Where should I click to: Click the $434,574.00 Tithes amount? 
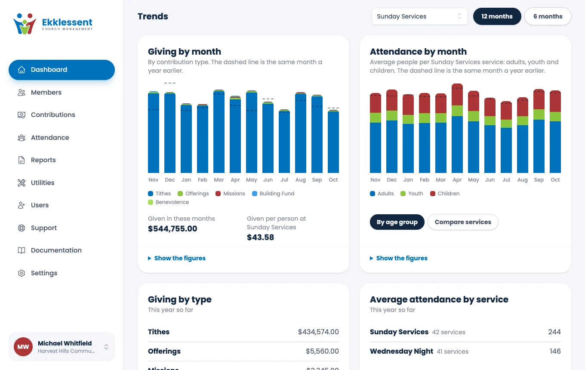coord(318,332)
